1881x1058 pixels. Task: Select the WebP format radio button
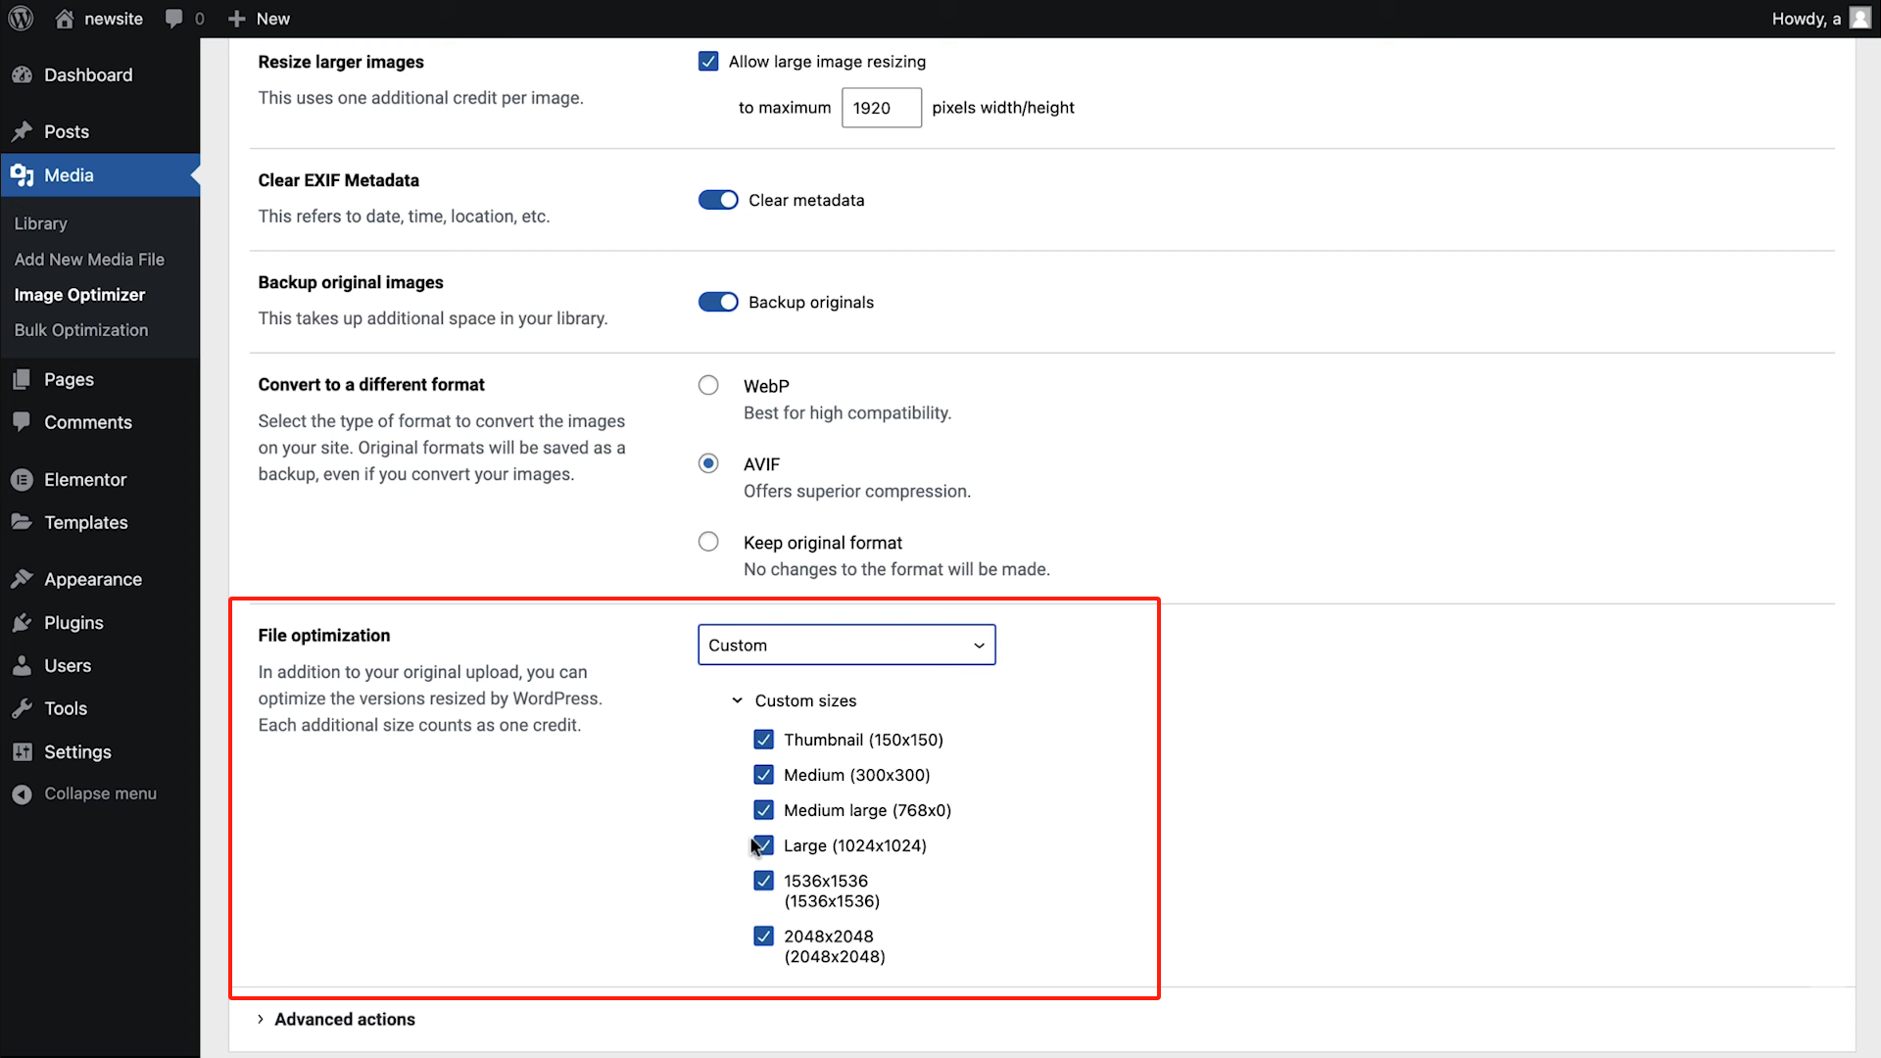(708, 385)
